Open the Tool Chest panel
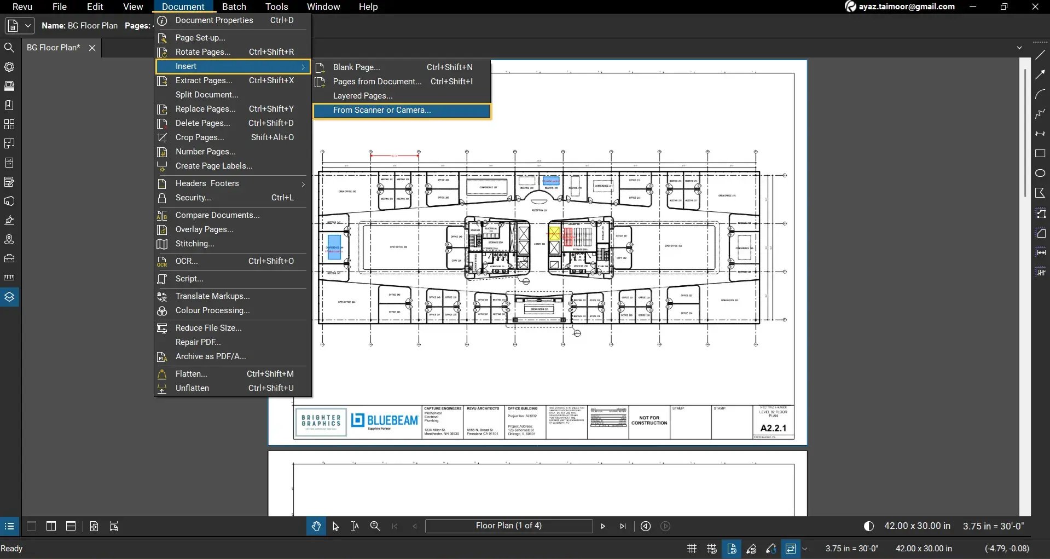Screen dimensions: 1050x559 pos(9,258)
